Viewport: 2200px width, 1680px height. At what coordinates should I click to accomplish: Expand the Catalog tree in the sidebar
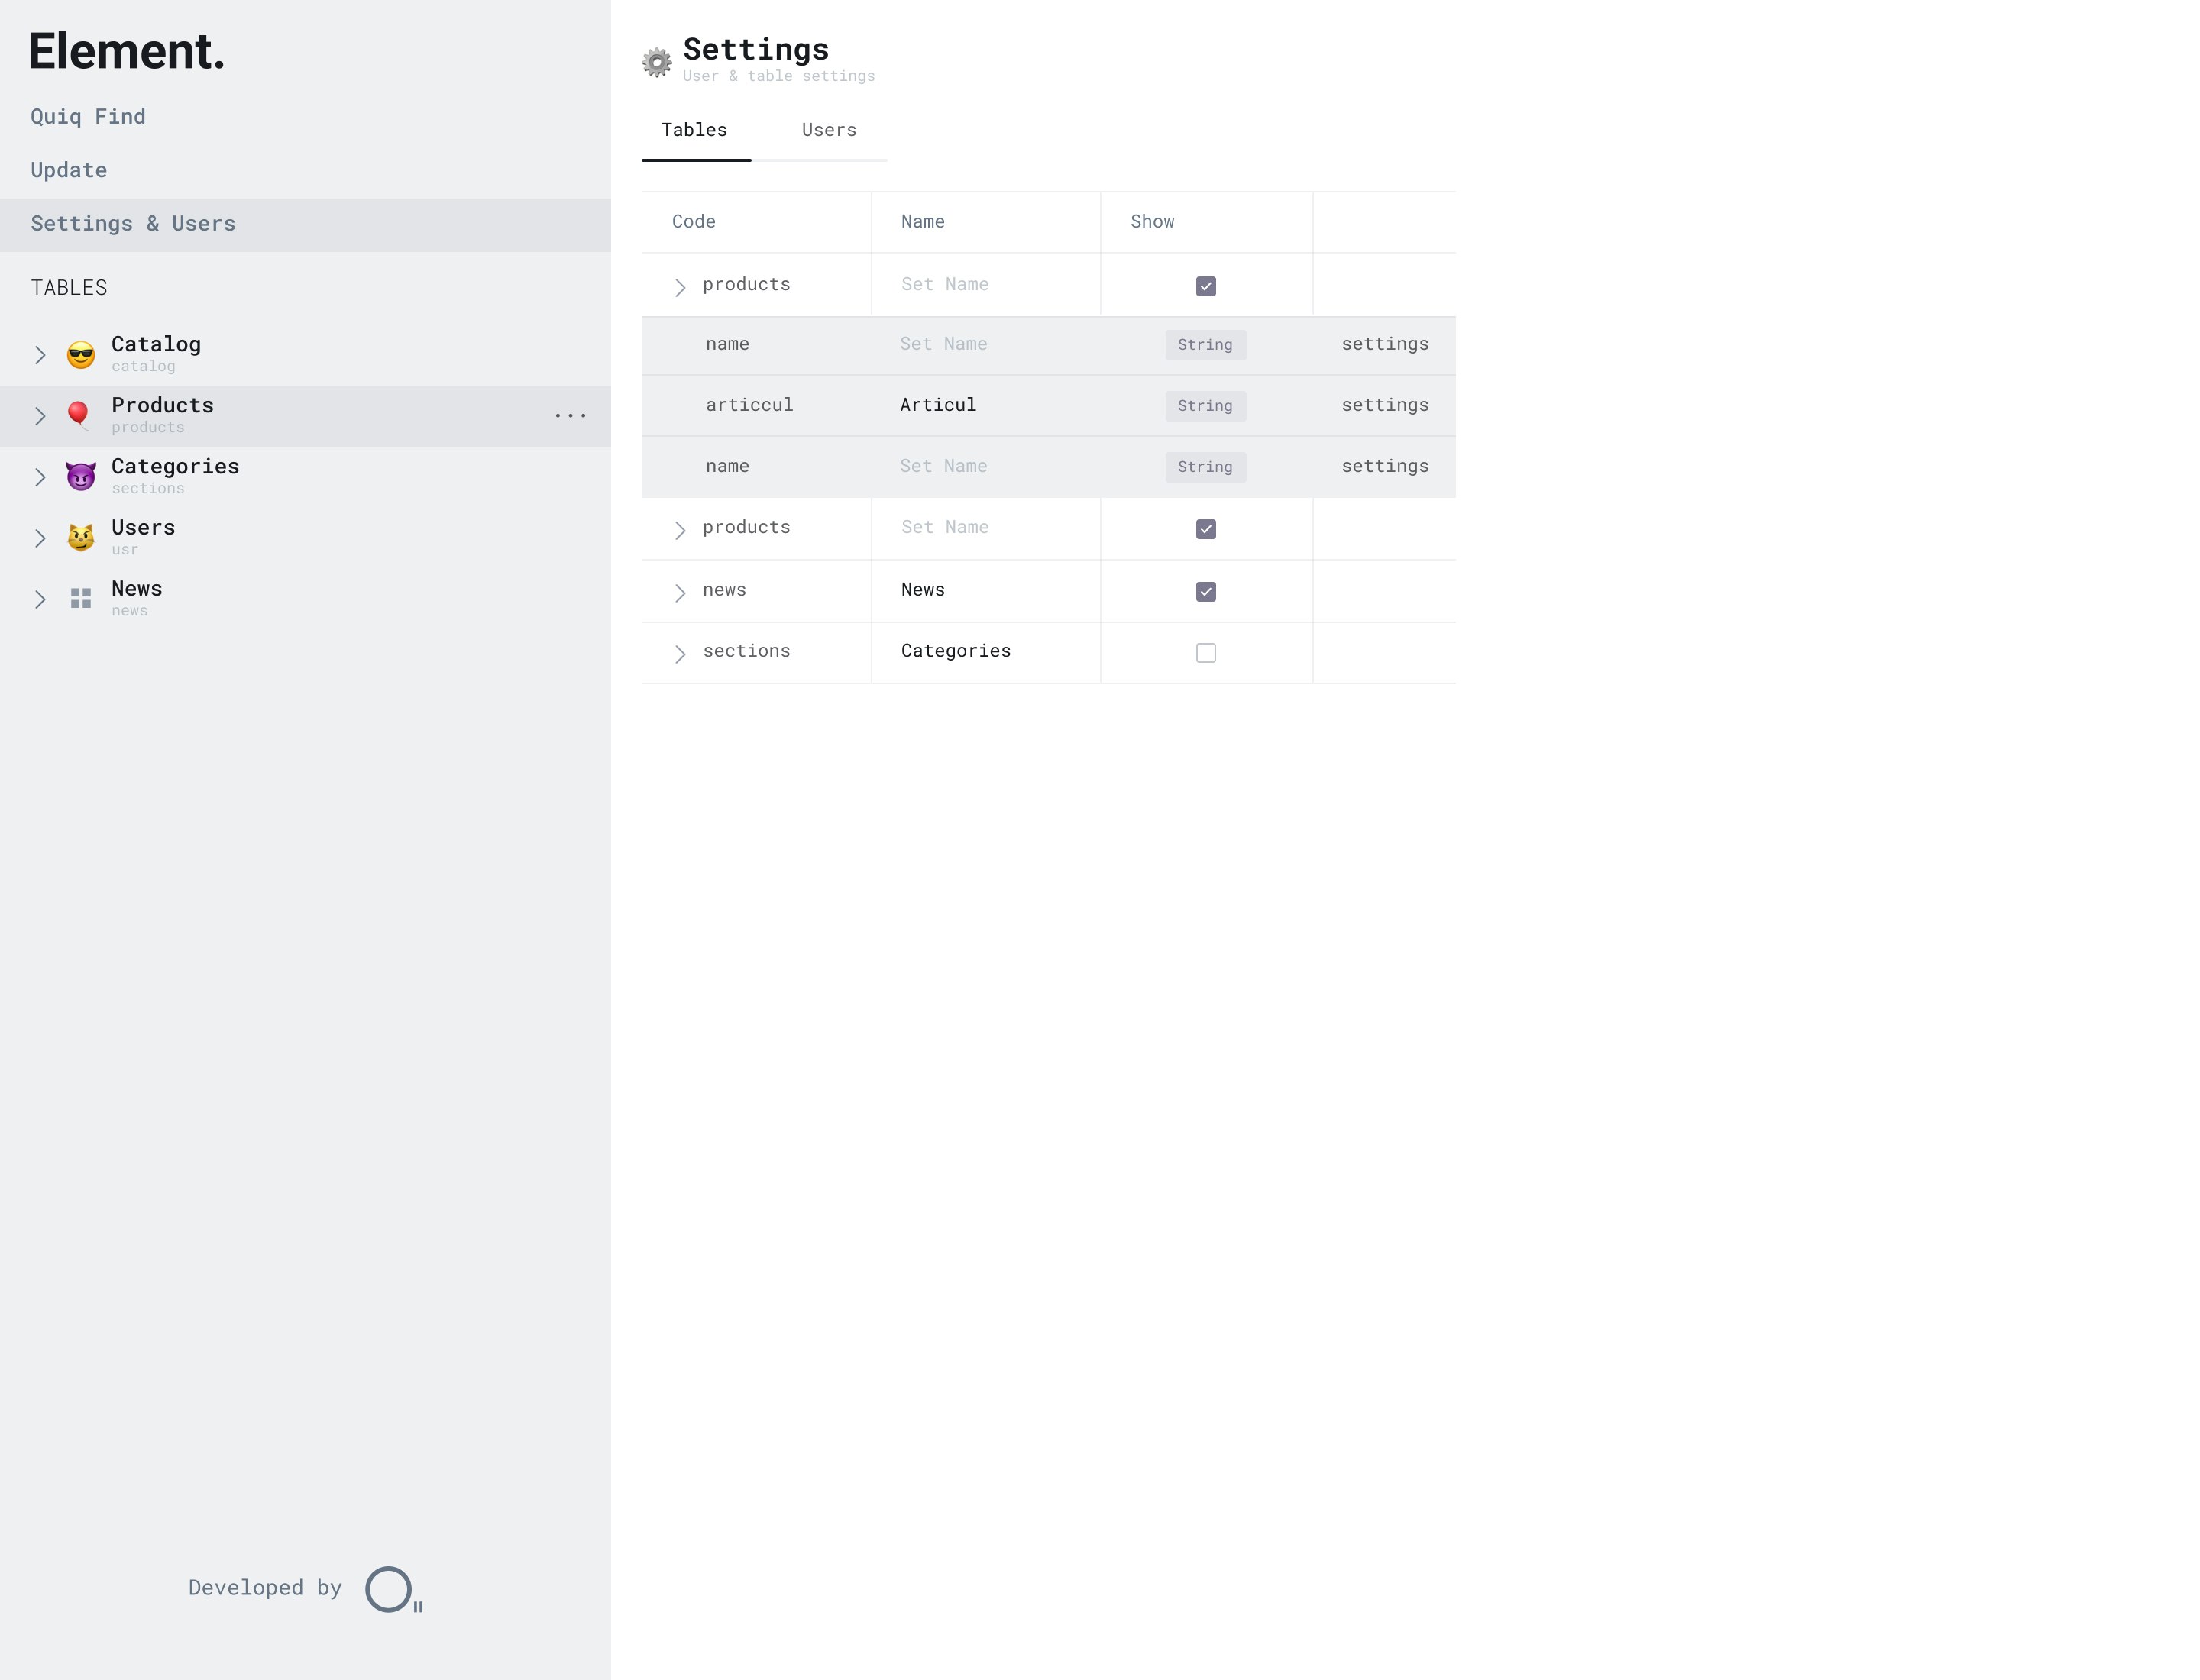pyautogui.click(x=40, y=355)
